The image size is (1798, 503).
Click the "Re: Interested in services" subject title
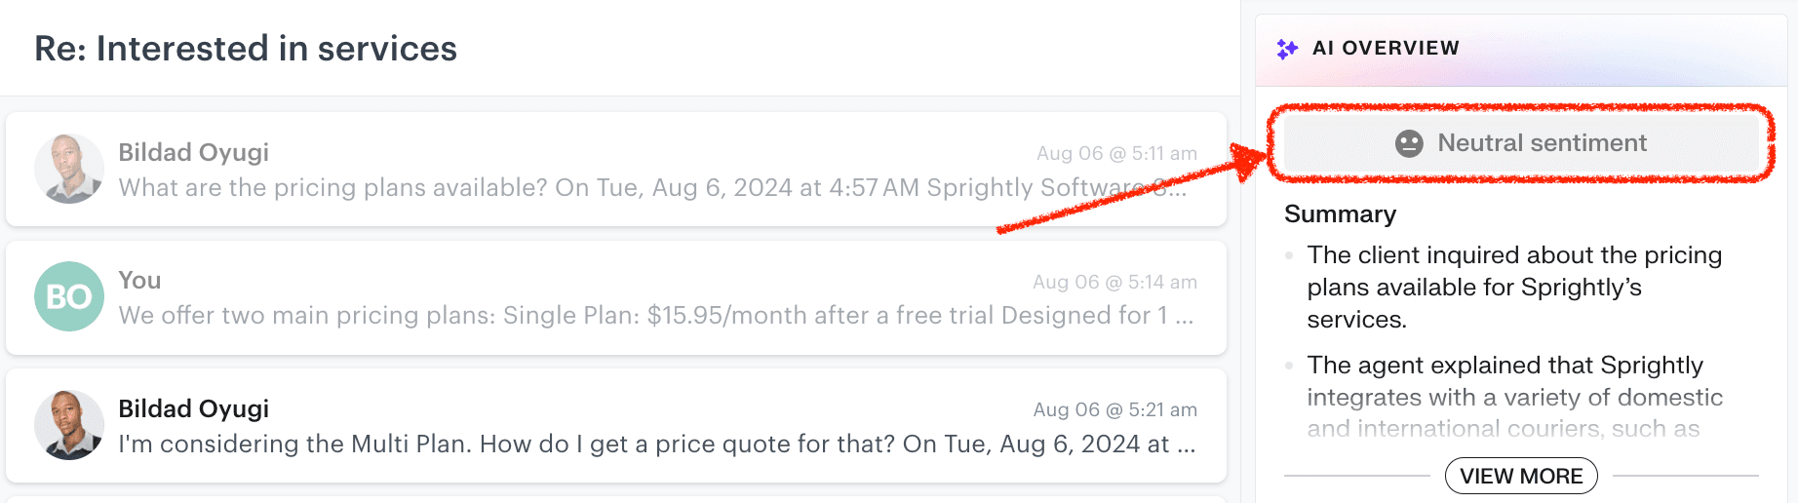246,49
